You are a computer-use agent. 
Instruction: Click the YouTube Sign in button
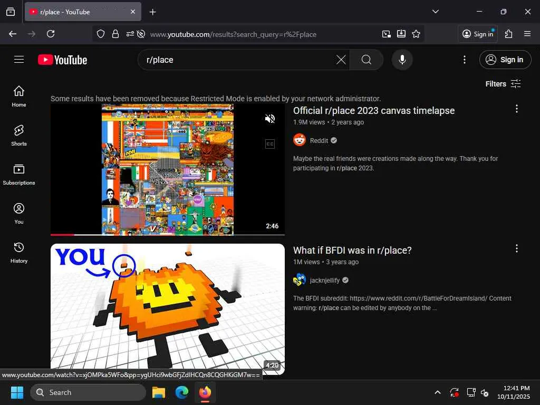tap(505, 60)
